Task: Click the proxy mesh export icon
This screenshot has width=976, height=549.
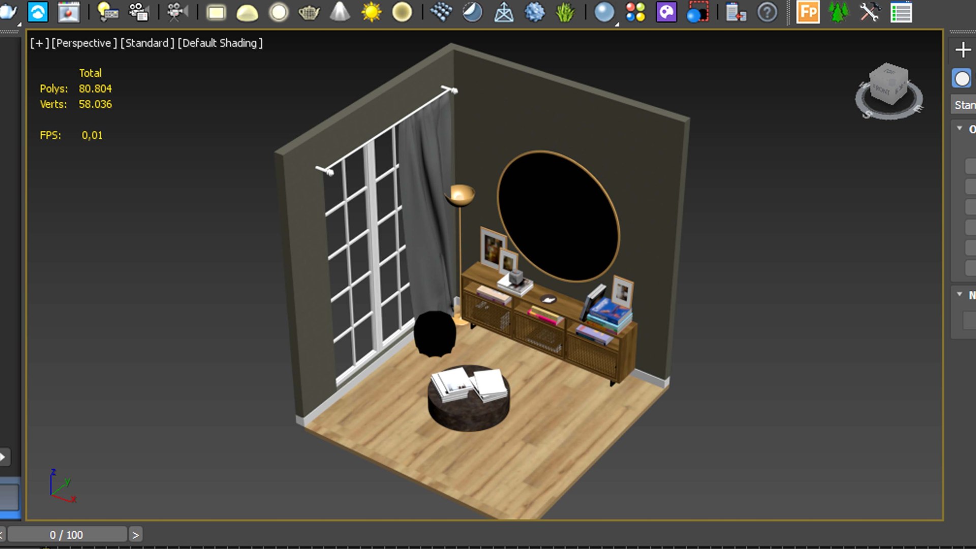Action: 503,12
